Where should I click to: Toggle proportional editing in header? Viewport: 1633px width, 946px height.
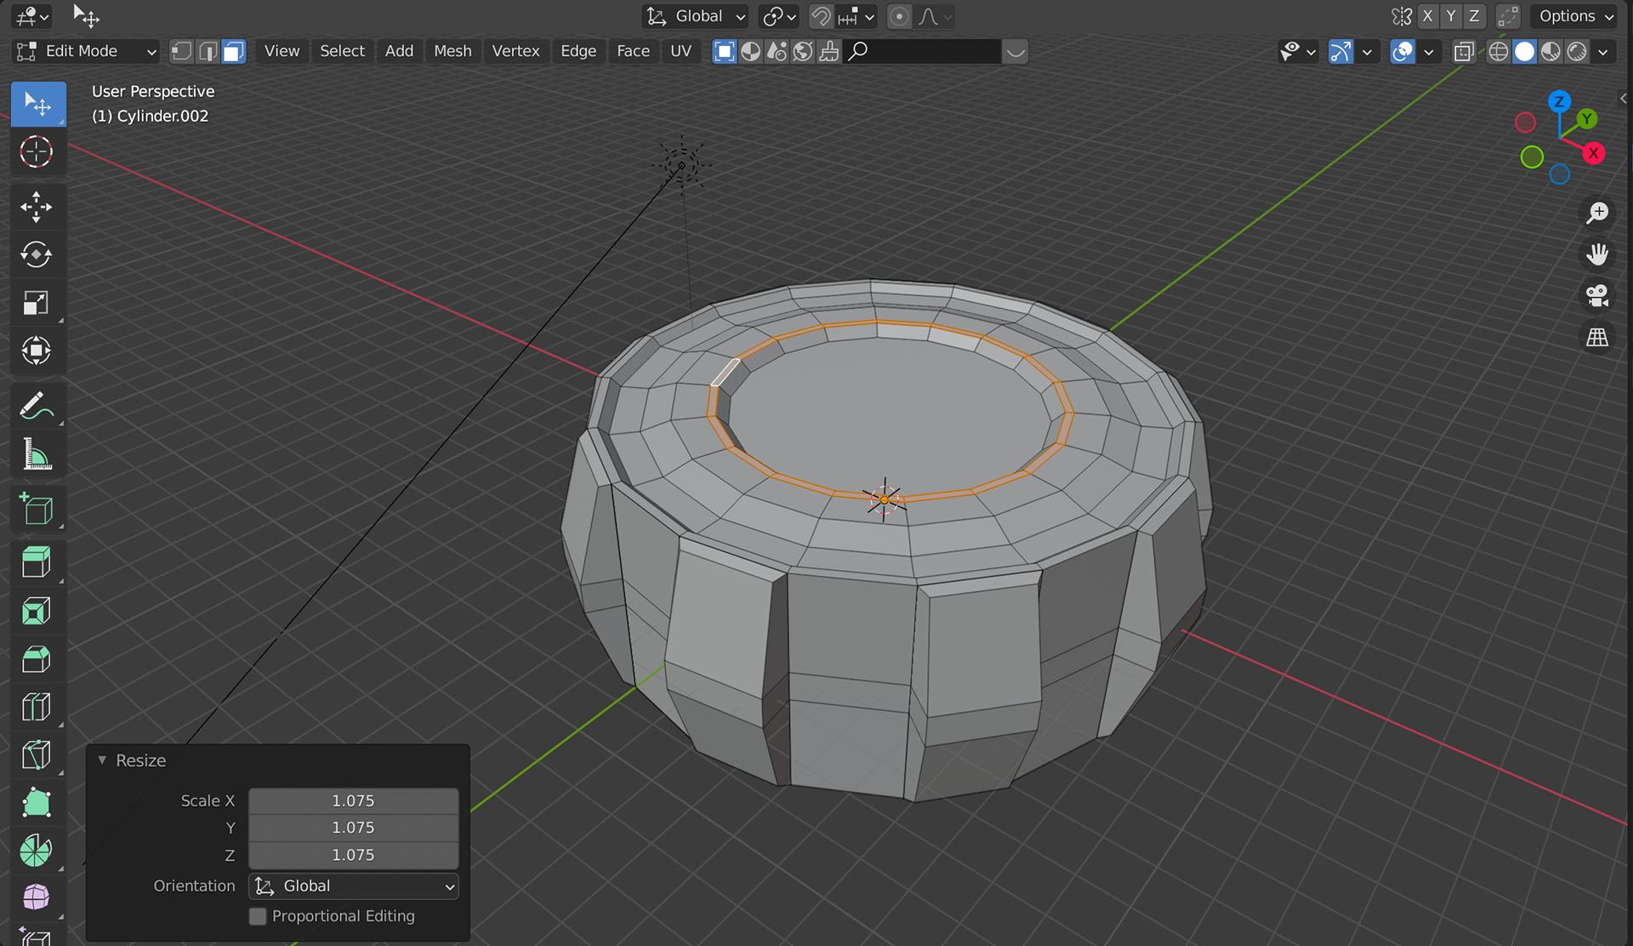click(899, 16)
